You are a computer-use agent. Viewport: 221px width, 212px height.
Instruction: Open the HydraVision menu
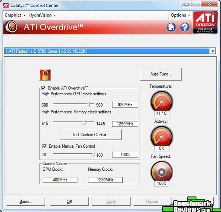(42, 15)
